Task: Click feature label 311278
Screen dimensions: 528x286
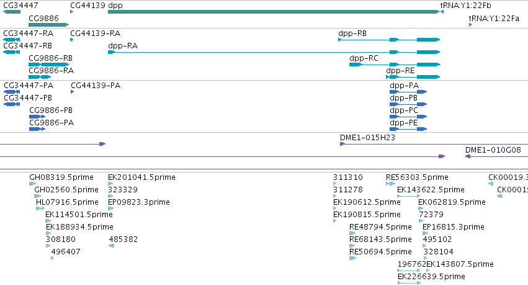Action: tap(348, 190)
